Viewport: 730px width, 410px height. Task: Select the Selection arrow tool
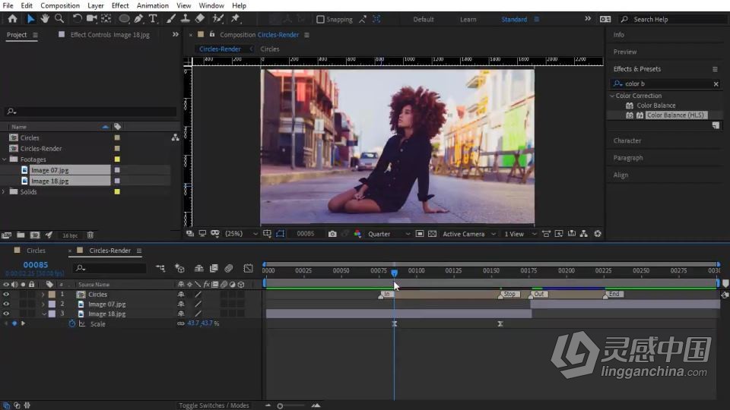click(x=30, y=18)
